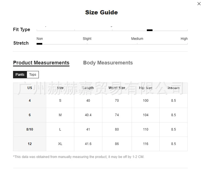
Task: Click the High stretch label
Action: (x=184, y=39)
